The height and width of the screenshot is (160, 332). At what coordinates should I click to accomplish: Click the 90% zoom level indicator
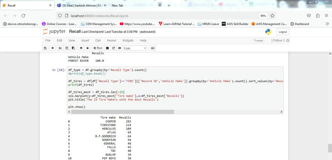pyautogui.click(x=263, y=16)
